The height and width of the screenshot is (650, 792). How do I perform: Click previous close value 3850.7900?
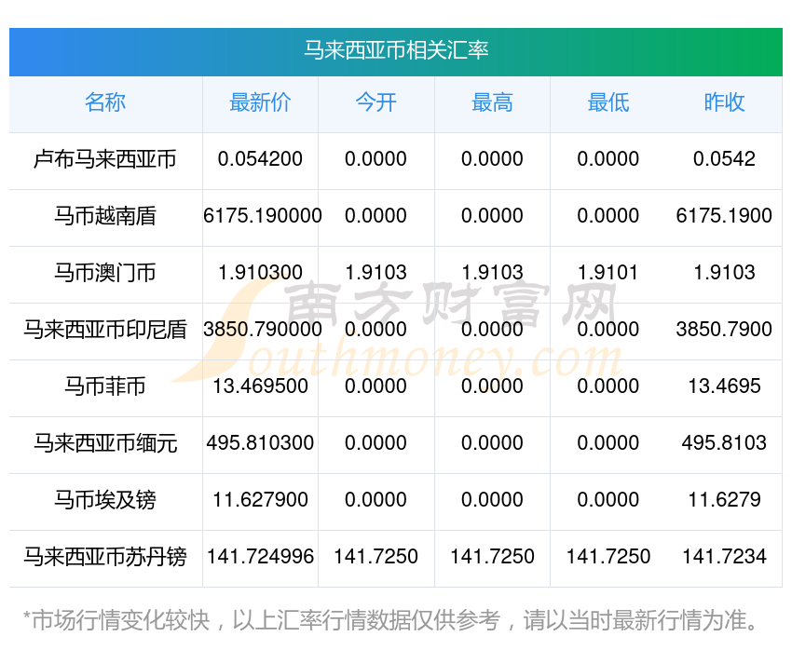(x=724, y=330)
